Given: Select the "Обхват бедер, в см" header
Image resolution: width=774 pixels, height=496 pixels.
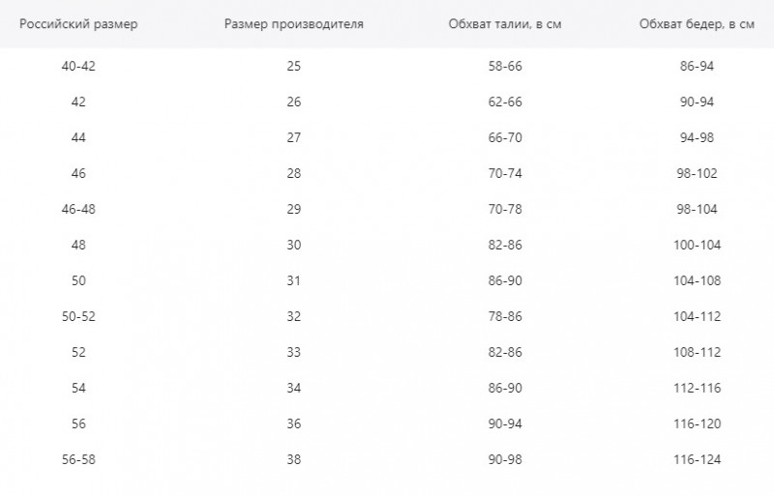Looking at the screenshot, I should pos(697,24).
